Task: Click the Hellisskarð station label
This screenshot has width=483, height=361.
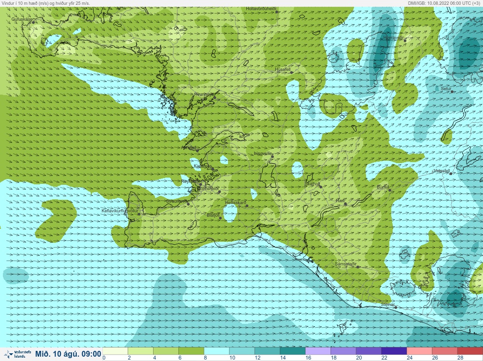Action: pyautogui.click(x=236, y=203)
